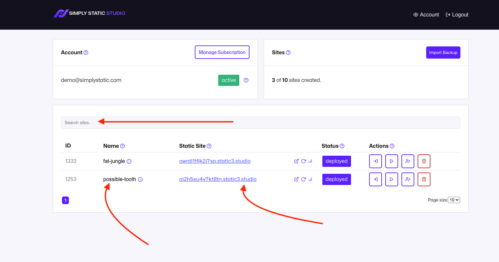Add a user to the fat-jungle site
The image size is (499, 262).
[408, 161]
